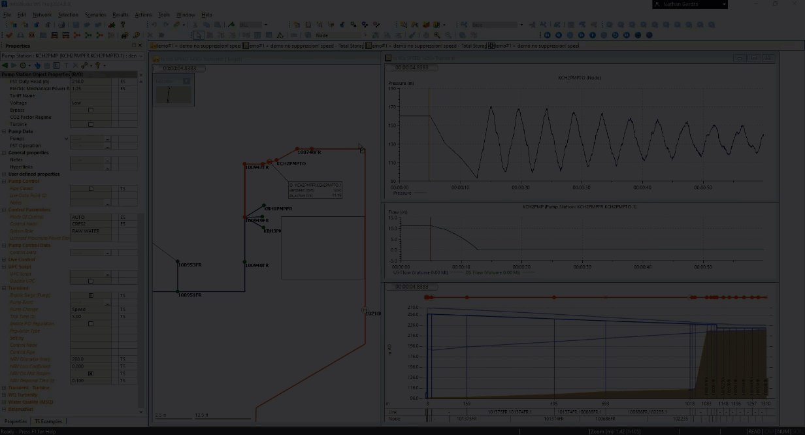Viewport: 805px width, 435px height.
Task: Open the Node selection type dropdown
Action: (x=365, y=35)
